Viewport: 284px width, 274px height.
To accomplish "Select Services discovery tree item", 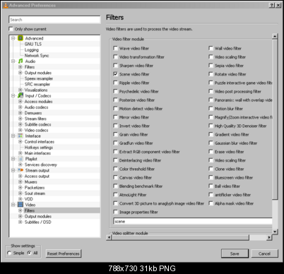I will tap(41, 165).
